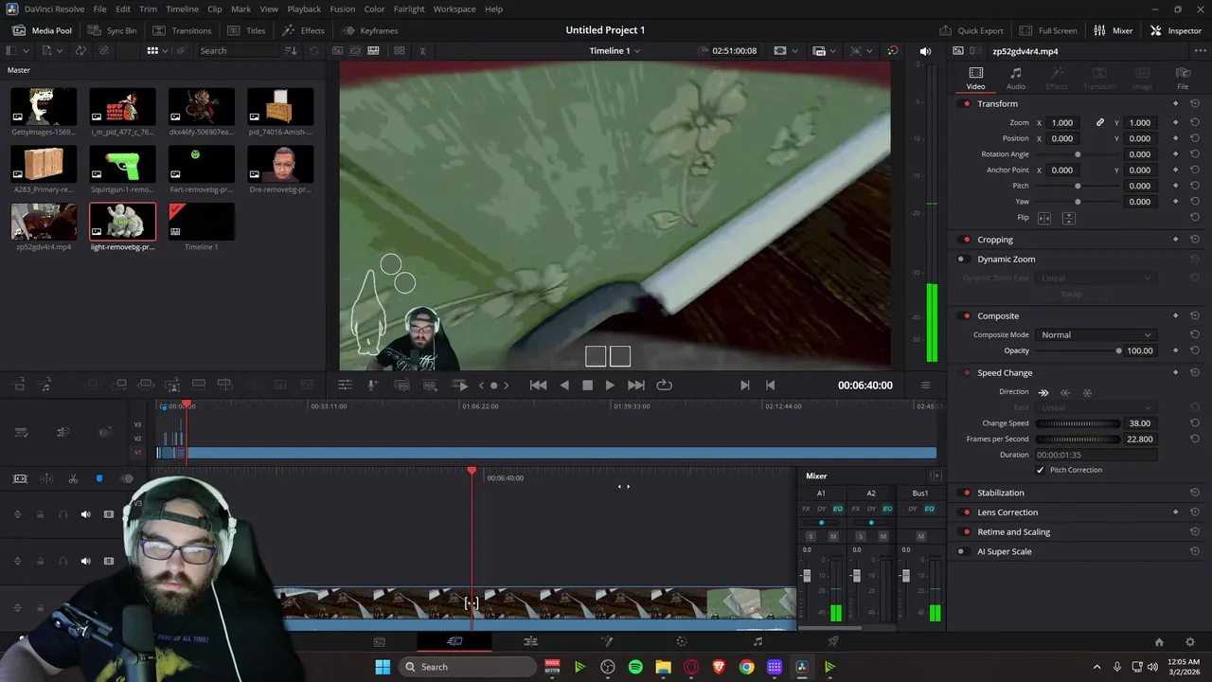Play timeline in reverse
The height and width of the screenshot is (682, 1212).
pyautogui.click(x=564, y=385)
